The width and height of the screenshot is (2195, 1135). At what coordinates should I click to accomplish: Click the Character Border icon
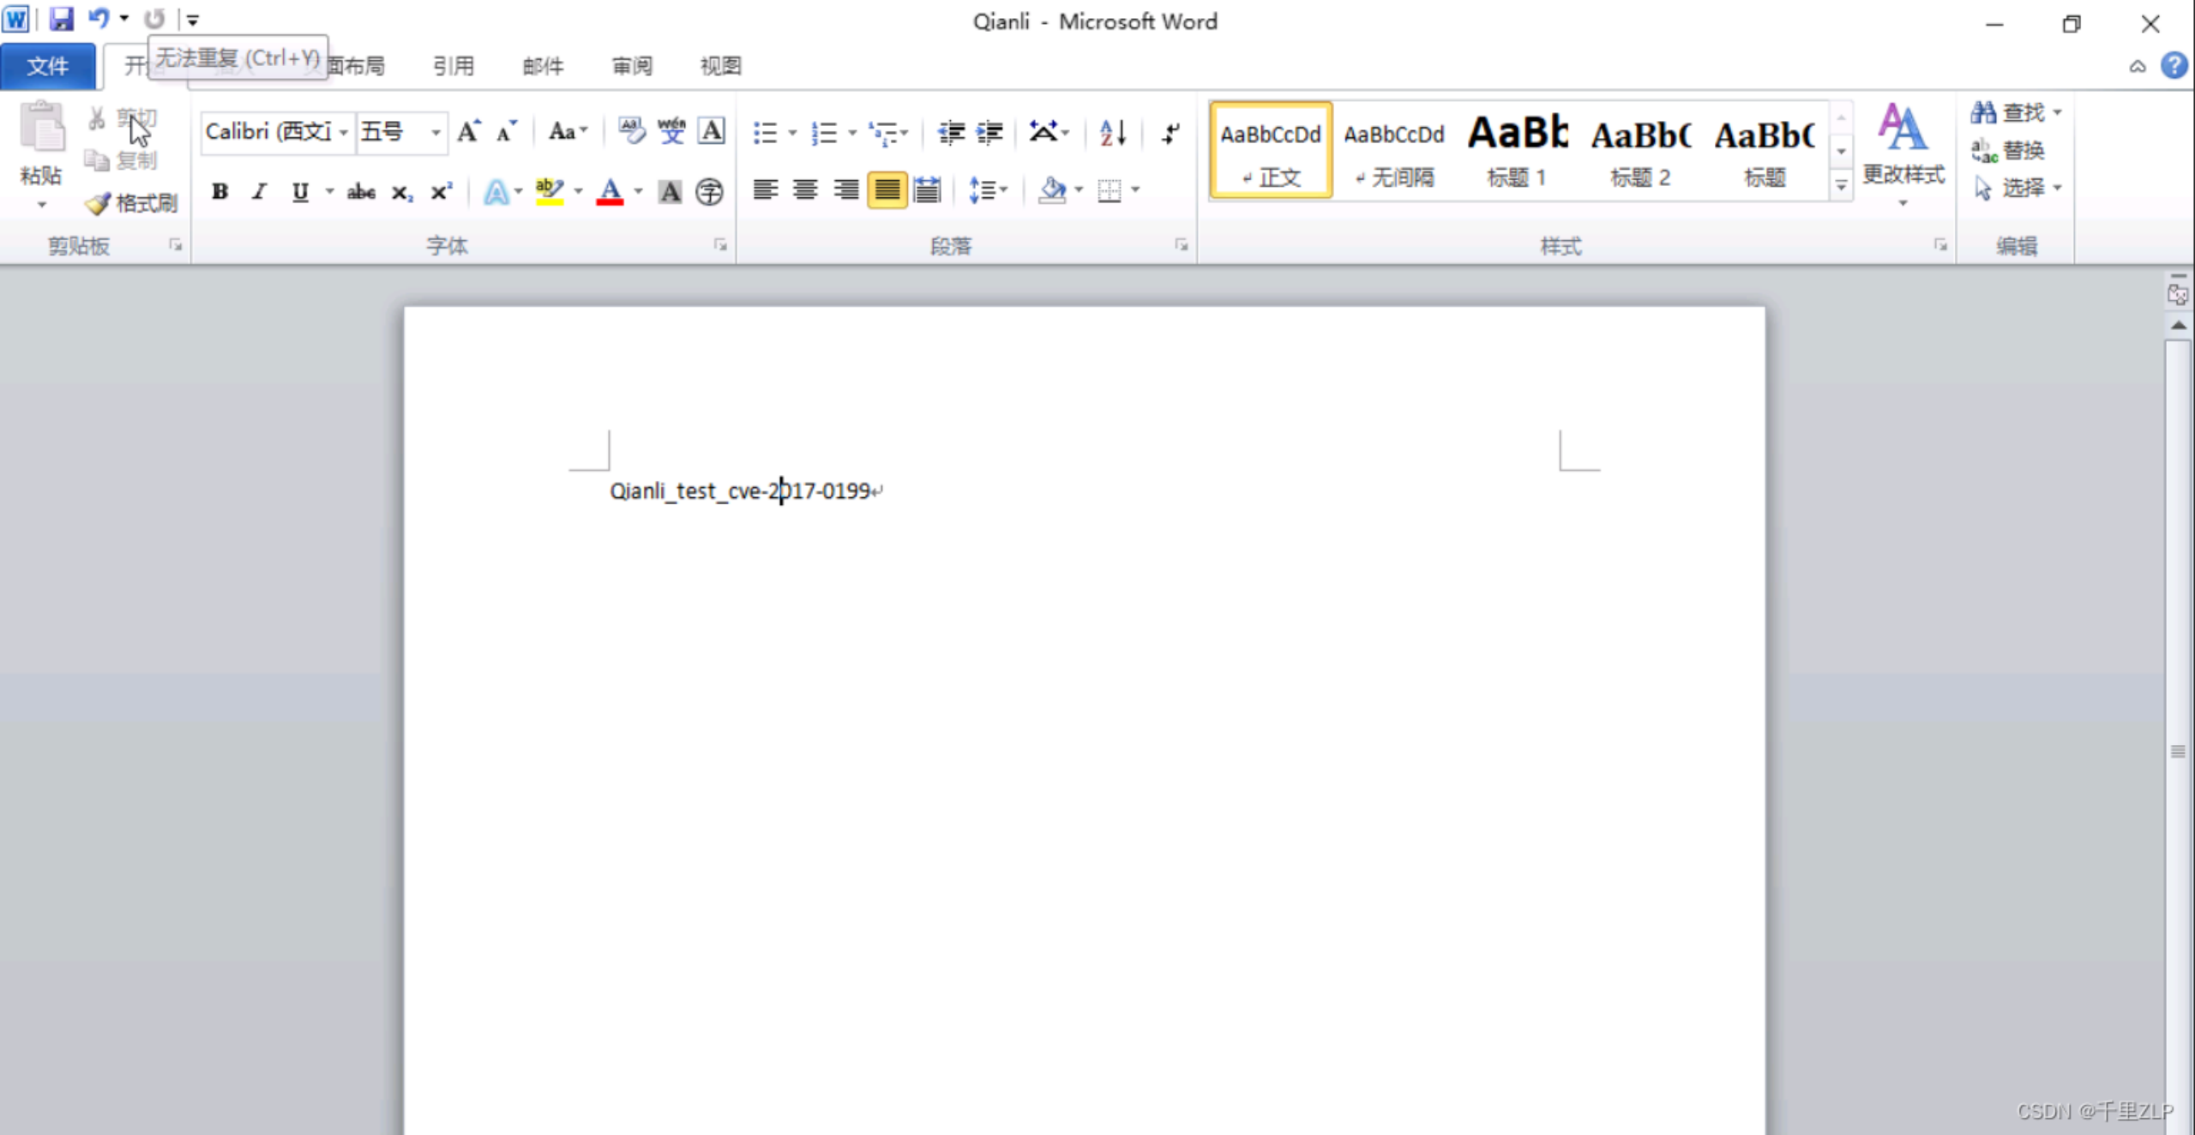point(712,131)
